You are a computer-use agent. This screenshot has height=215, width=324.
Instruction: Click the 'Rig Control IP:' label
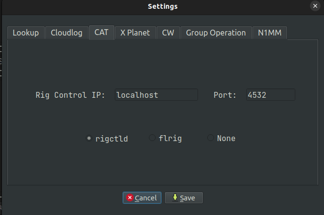70,95
